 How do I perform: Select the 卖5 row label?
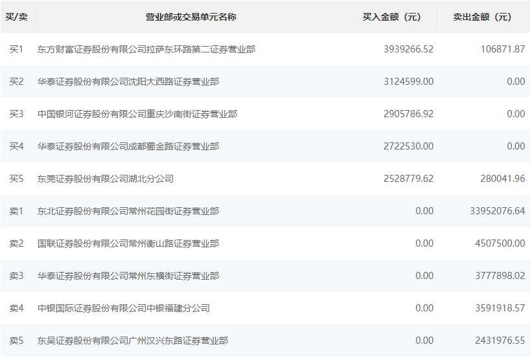16,341
